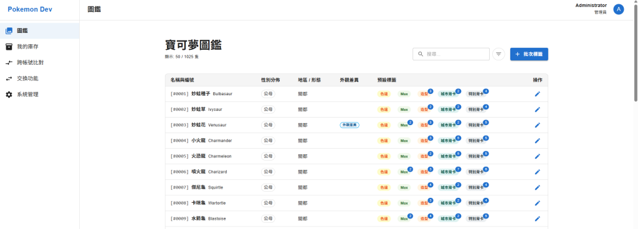638x229 pixels.
Task: Edit Charmeleon row pencil icon
Action: (538, 156)
